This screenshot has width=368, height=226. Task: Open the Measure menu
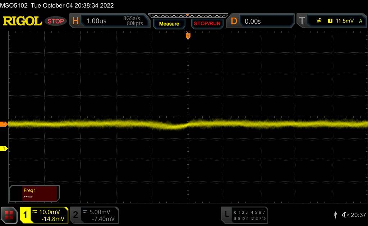[169, 24]
